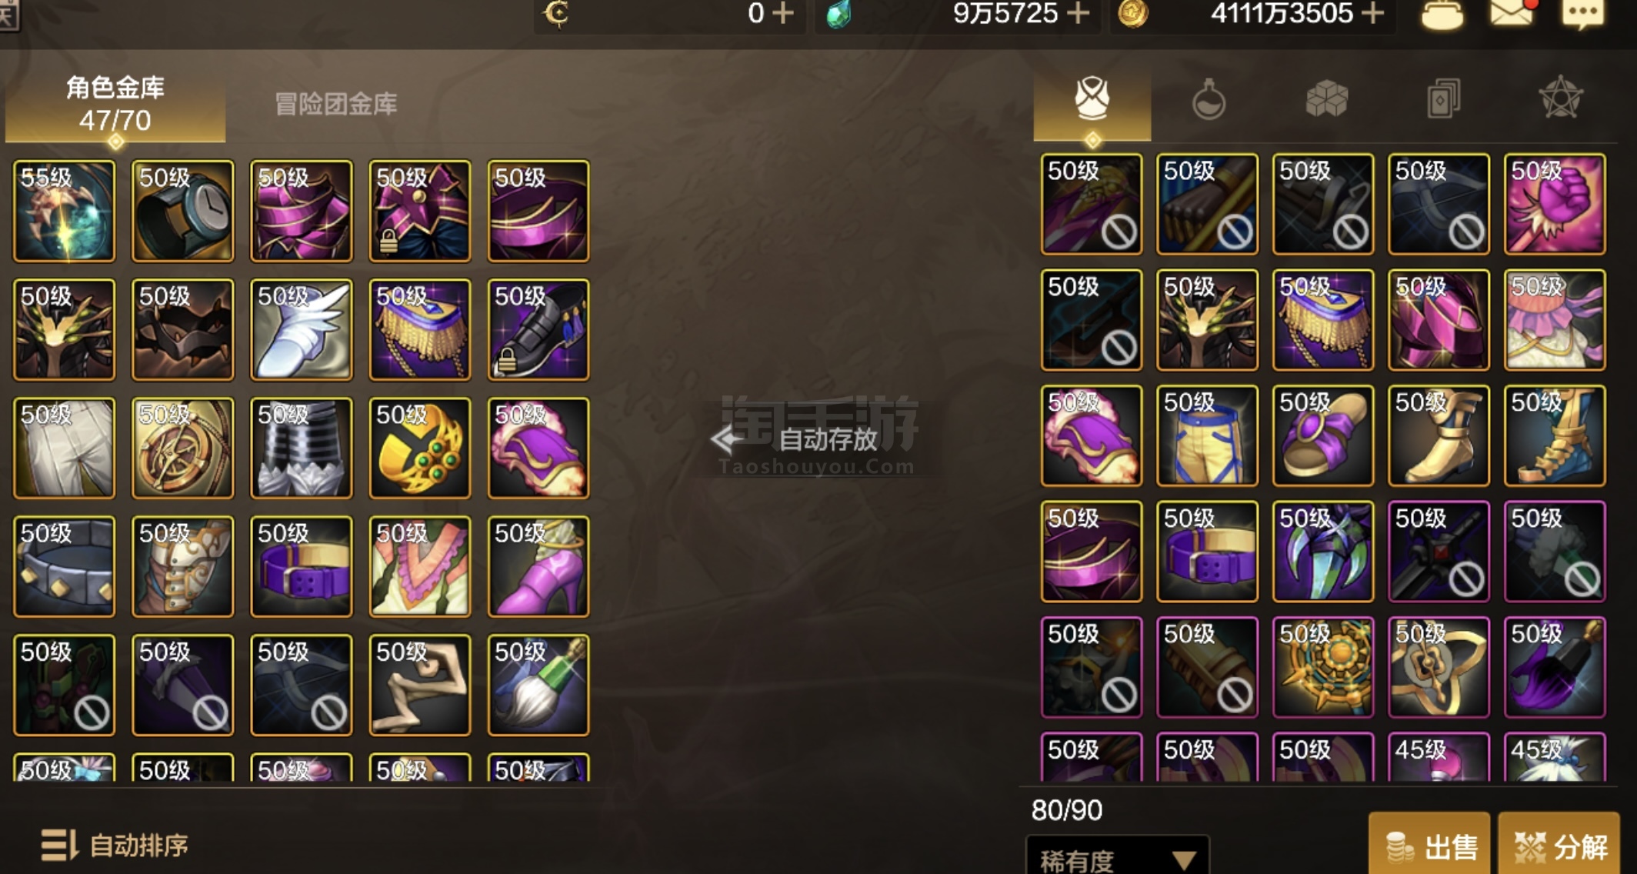Select the white winged glove in vault

301,329
